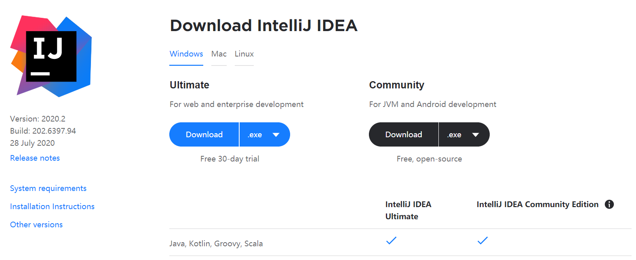Click the info icon beside Community Edition
Viewport: 636px width, 260px height.
point(609,204)
